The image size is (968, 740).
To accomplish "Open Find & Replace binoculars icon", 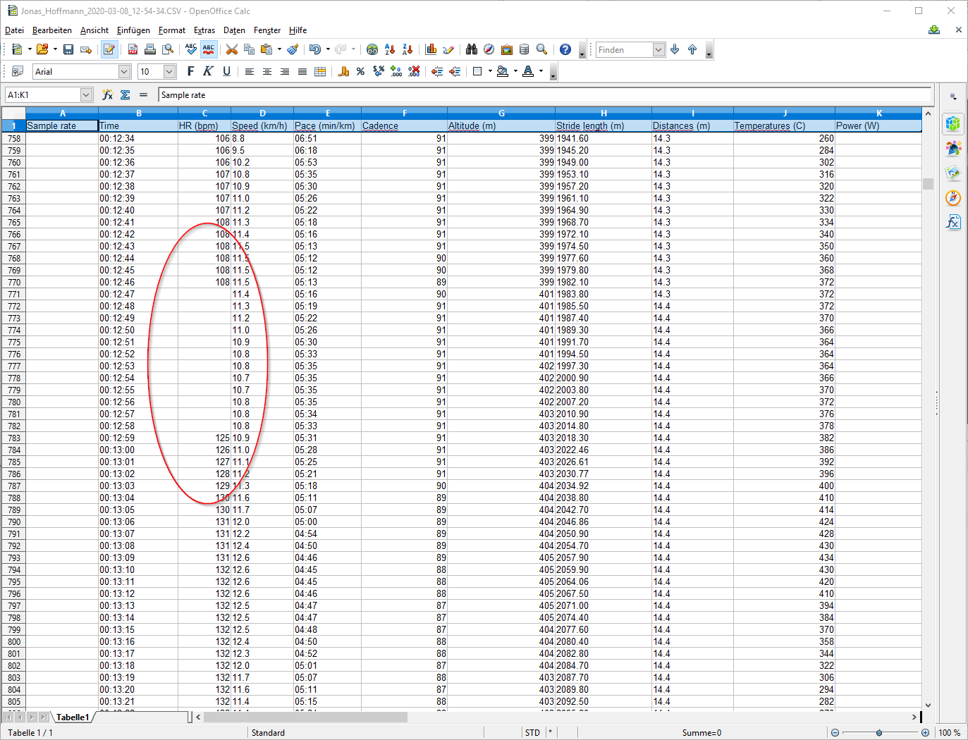I will pos(471,49).
